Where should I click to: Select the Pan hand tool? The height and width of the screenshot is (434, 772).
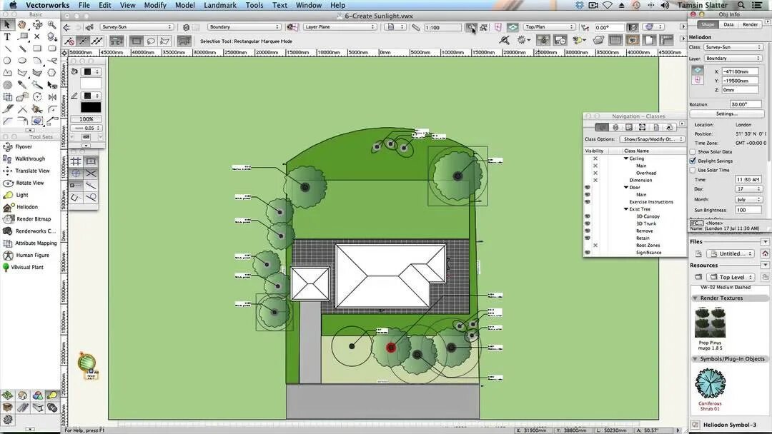[22, 24]
